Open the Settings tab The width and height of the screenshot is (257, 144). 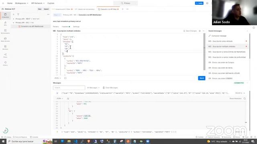click(76, 27)
